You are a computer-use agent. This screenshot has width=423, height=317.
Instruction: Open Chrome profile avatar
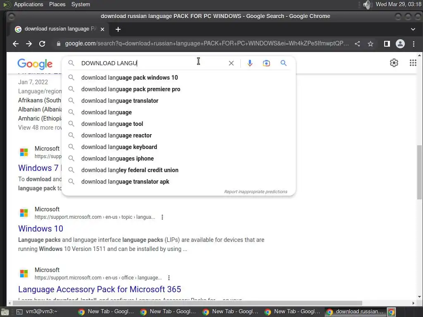pyautogui.click(x=400, y=44)
